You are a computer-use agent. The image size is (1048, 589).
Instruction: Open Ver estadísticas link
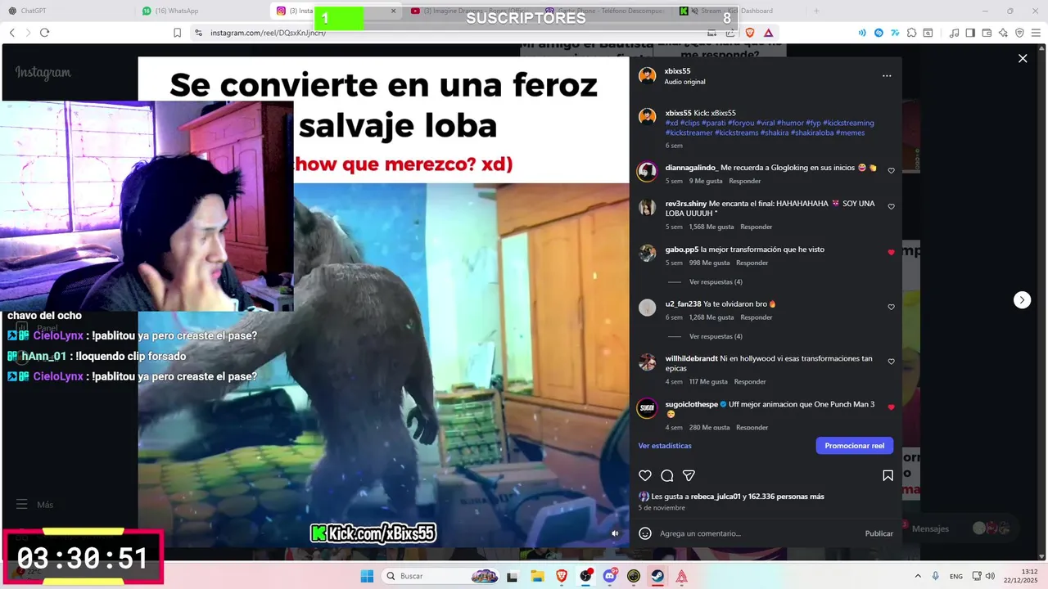[665, 446]
